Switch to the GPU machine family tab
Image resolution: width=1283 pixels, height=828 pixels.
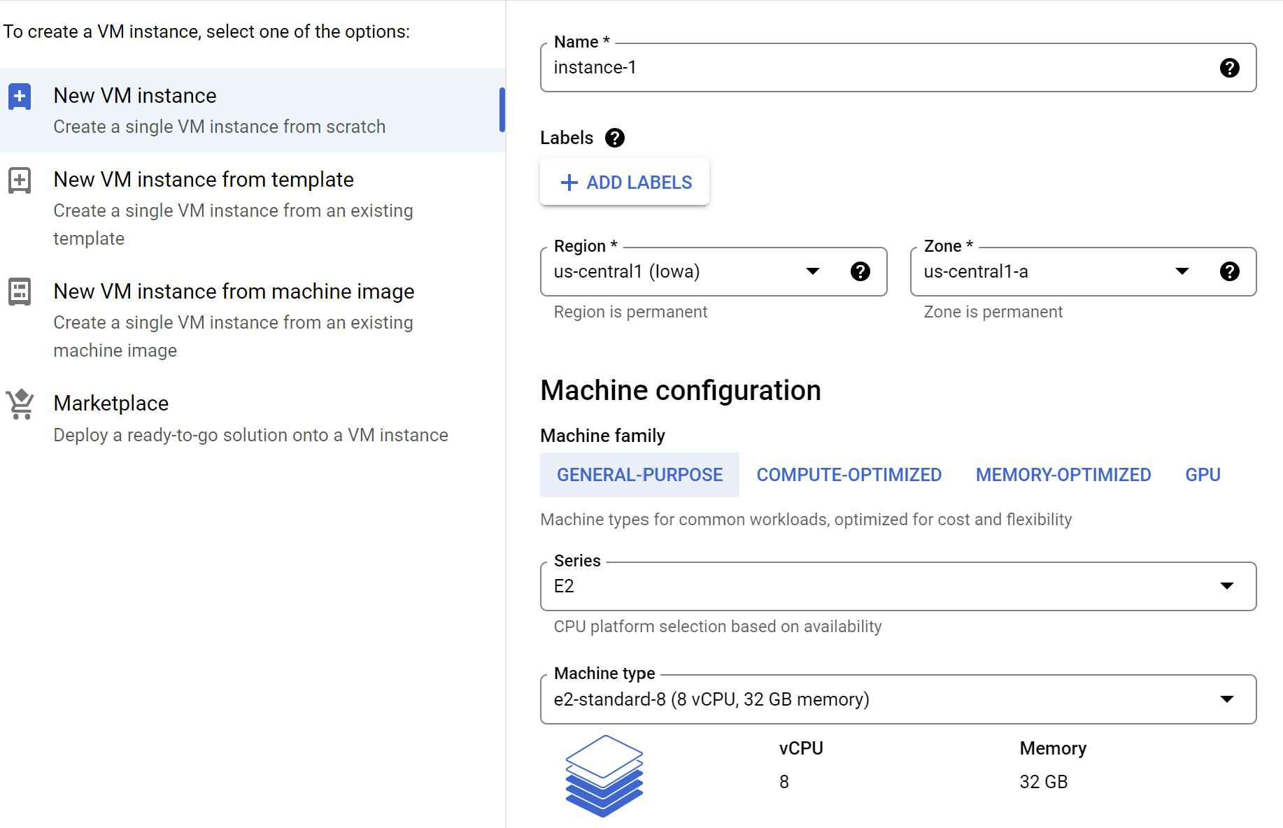(1203, 475)
